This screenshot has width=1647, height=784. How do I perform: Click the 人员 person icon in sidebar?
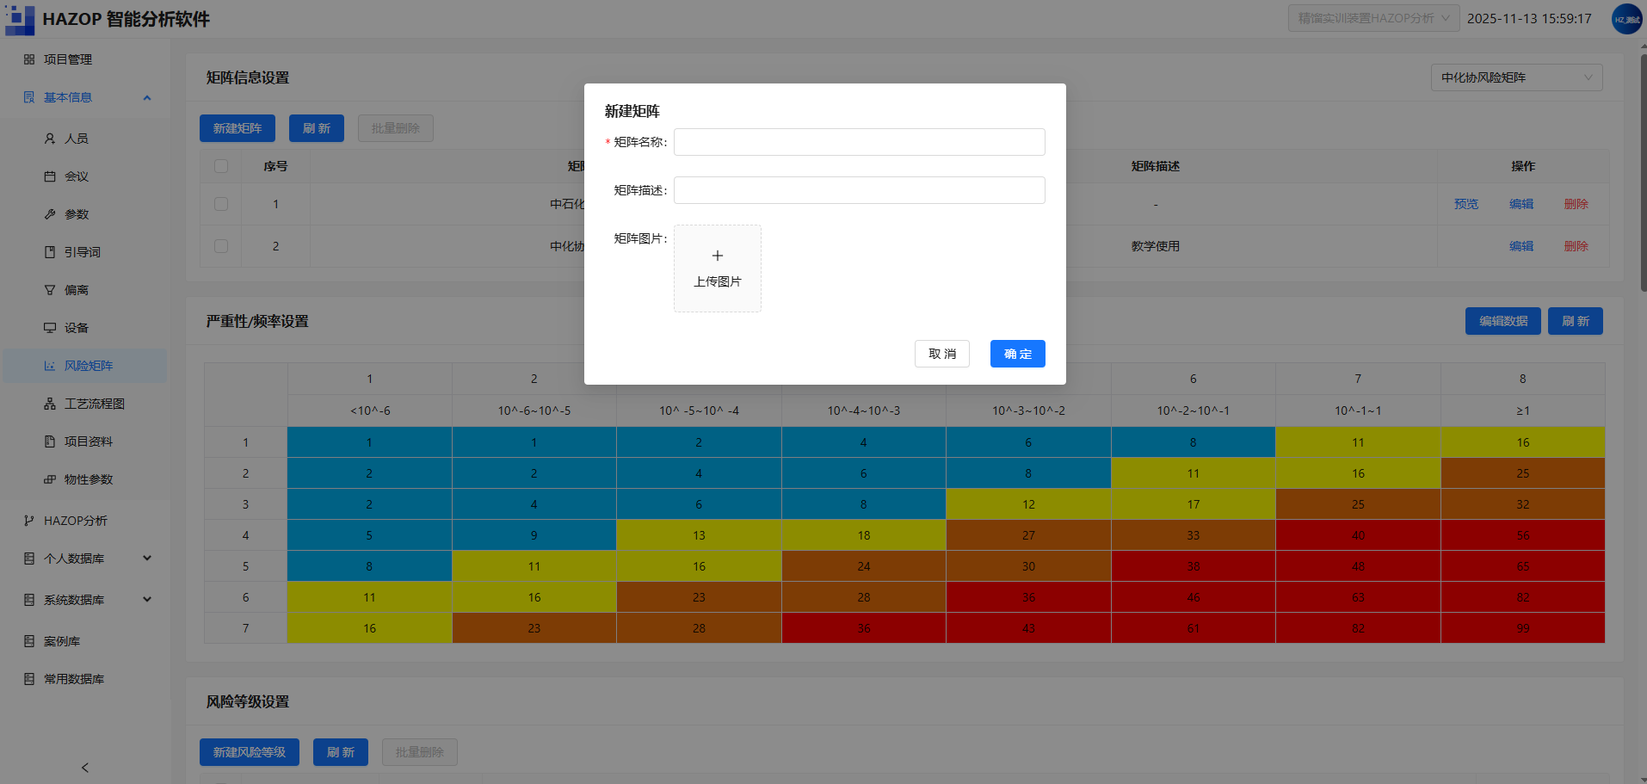pos(50,139)
